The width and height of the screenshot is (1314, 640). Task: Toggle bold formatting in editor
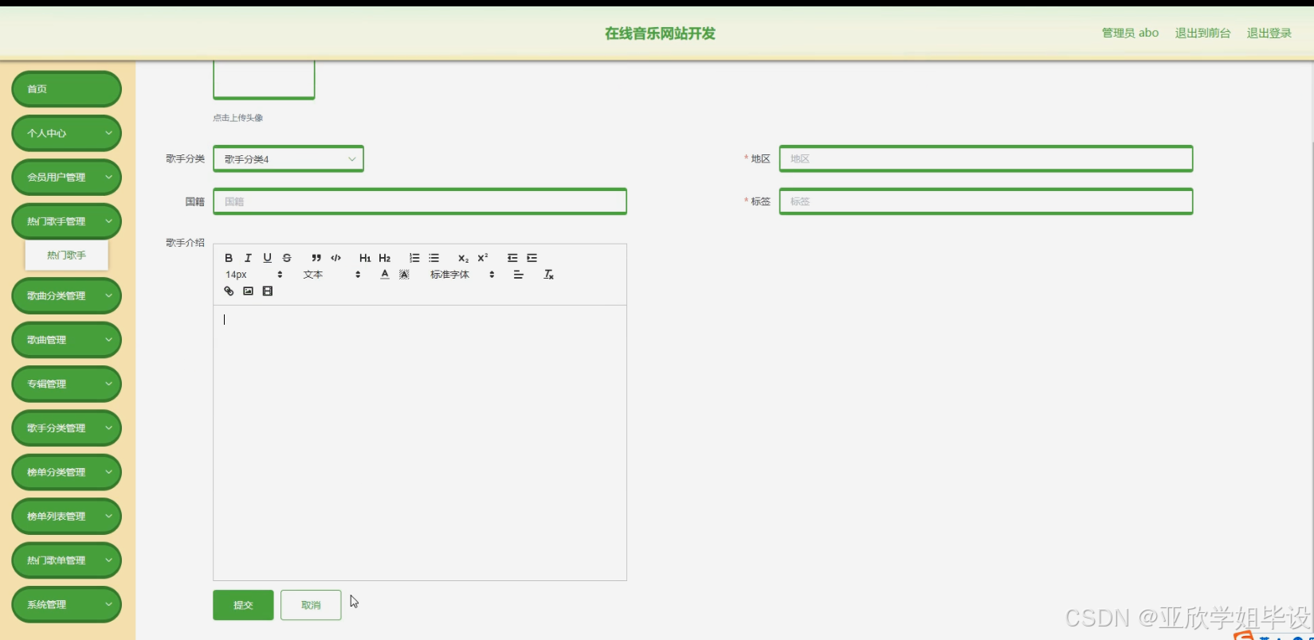coord(229,258)
